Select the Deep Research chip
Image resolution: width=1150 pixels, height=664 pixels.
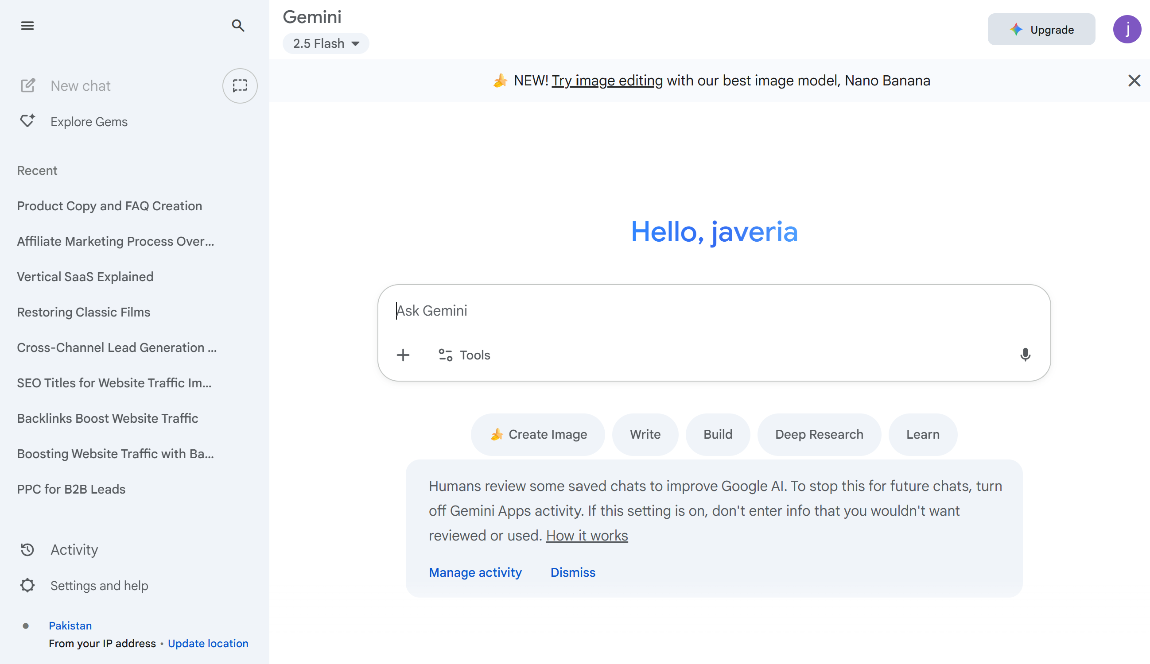click(819, 434)
